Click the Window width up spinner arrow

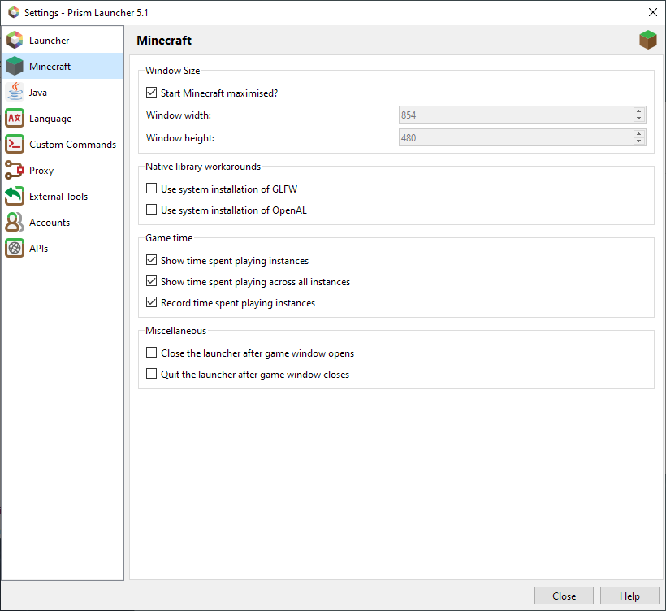pos(639,111)
